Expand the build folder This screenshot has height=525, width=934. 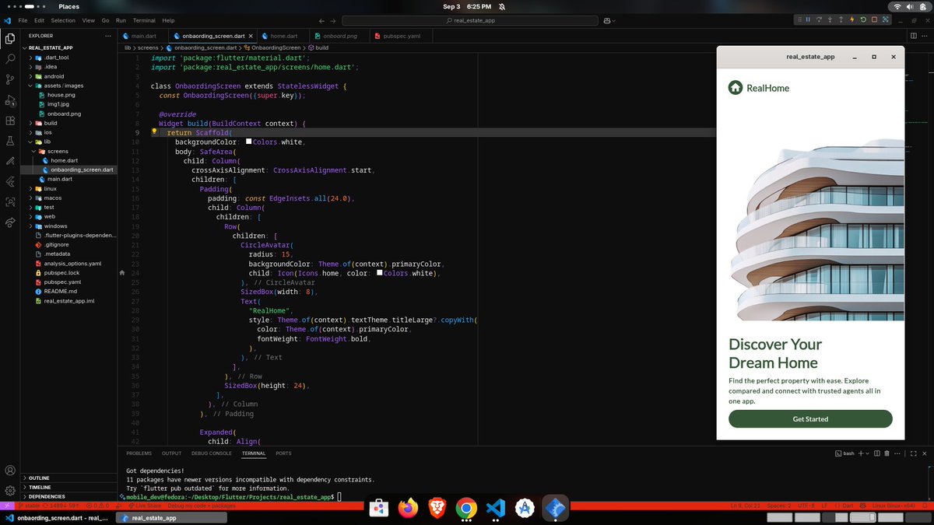(50, 123)
